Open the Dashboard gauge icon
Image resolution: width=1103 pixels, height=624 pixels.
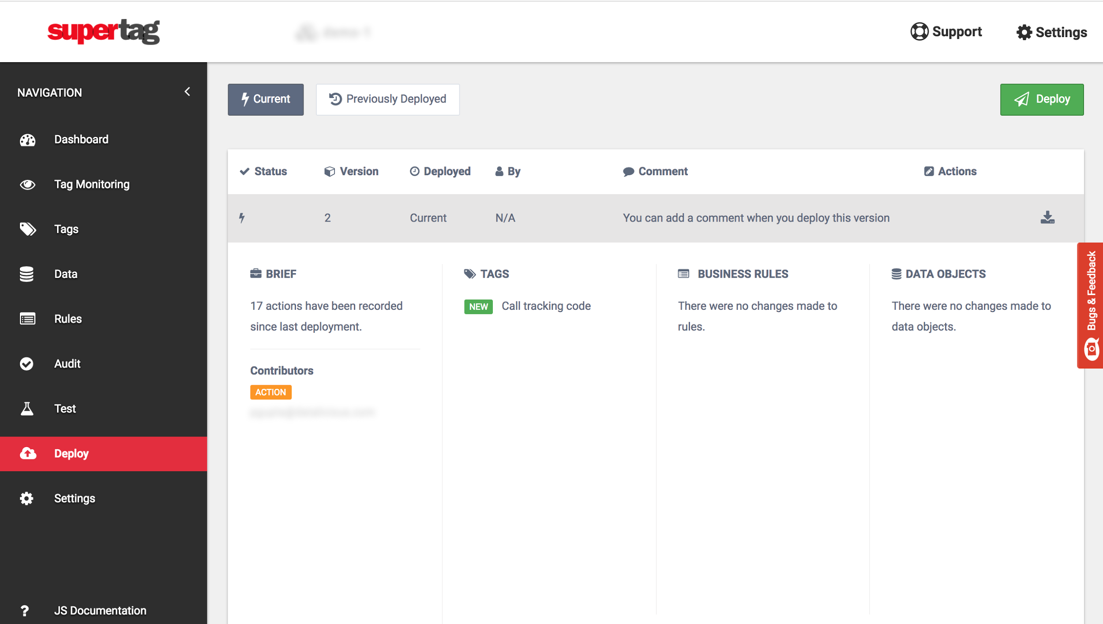27,140
